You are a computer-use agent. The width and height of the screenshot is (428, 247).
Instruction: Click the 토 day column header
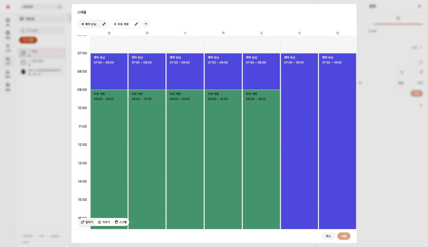click(300, 33)
